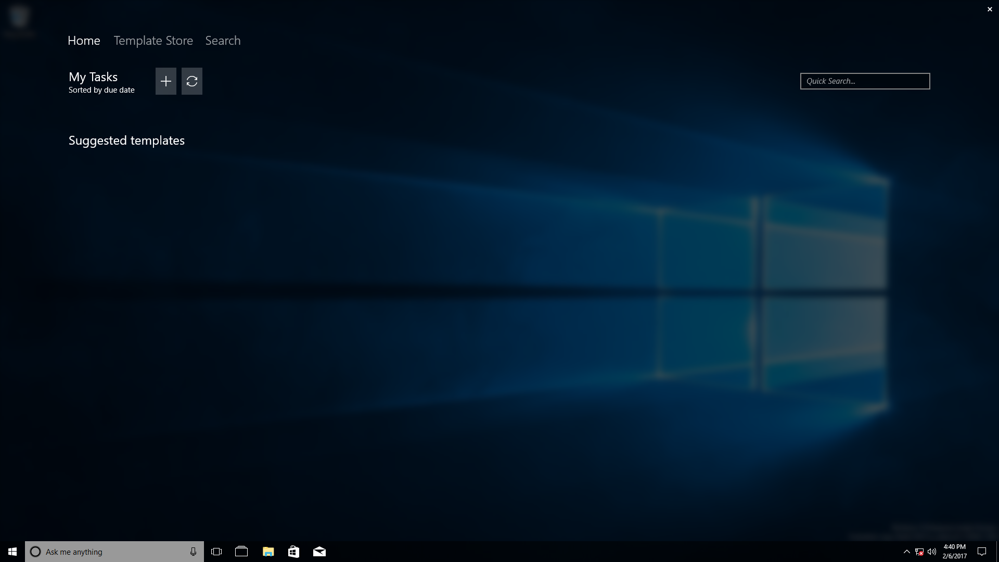Click the network status tray icon

coord(919,552)
